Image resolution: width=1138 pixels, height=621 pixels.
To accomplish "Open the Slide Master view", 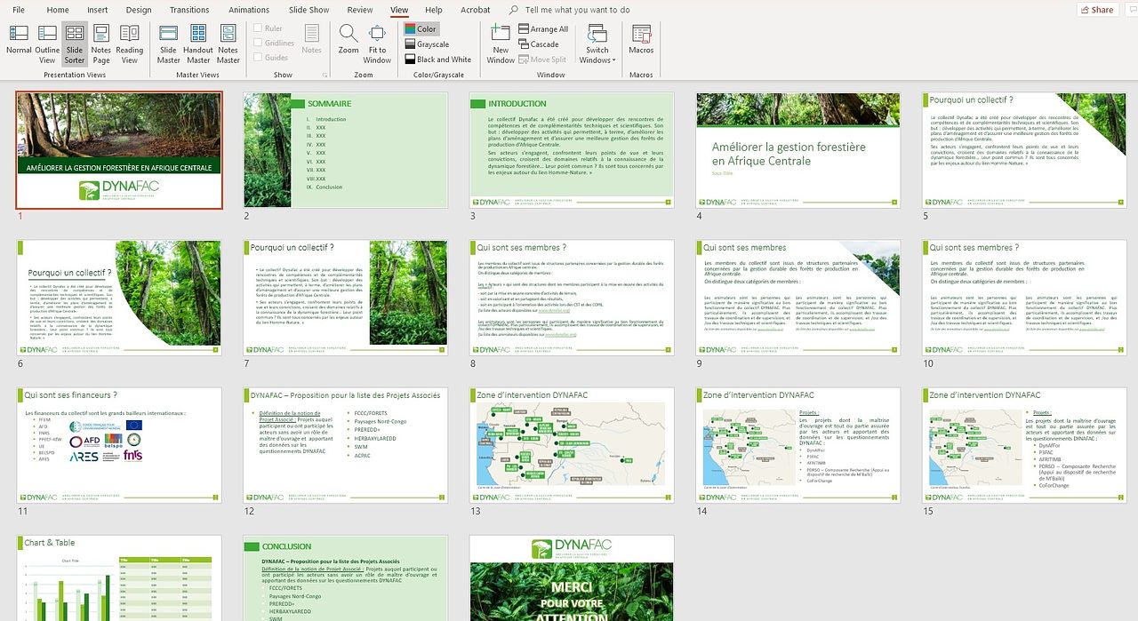I will pos(168,44).
